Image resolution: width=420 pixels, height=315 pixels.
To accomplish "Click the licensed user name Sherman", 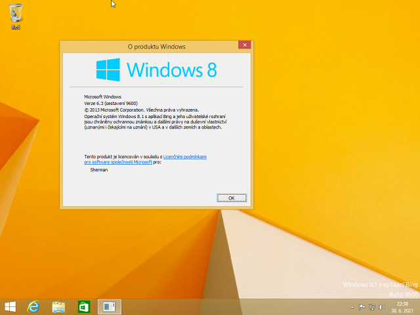I will tap(98, 169).
